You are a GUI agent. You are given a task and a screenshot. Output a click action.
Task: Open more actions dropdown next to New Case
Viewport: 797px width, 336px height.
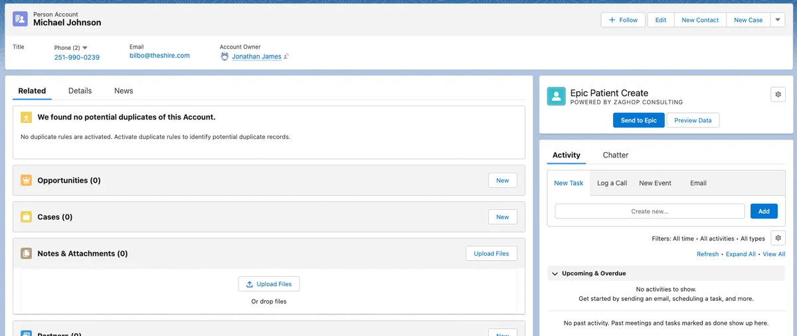coord(778,20)
